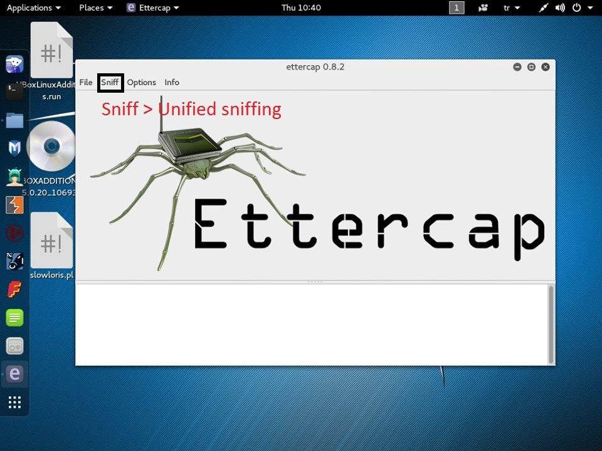Launch Maltego red icon from the dock
This screenshot has height=451, width=602.
point(14,233)
